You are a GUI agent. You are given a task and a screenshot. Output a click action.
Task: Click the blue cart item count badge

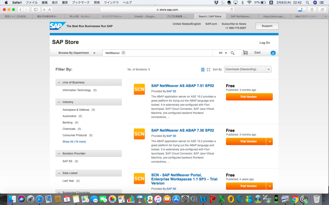pyautogui.click(x=273, y=53)
